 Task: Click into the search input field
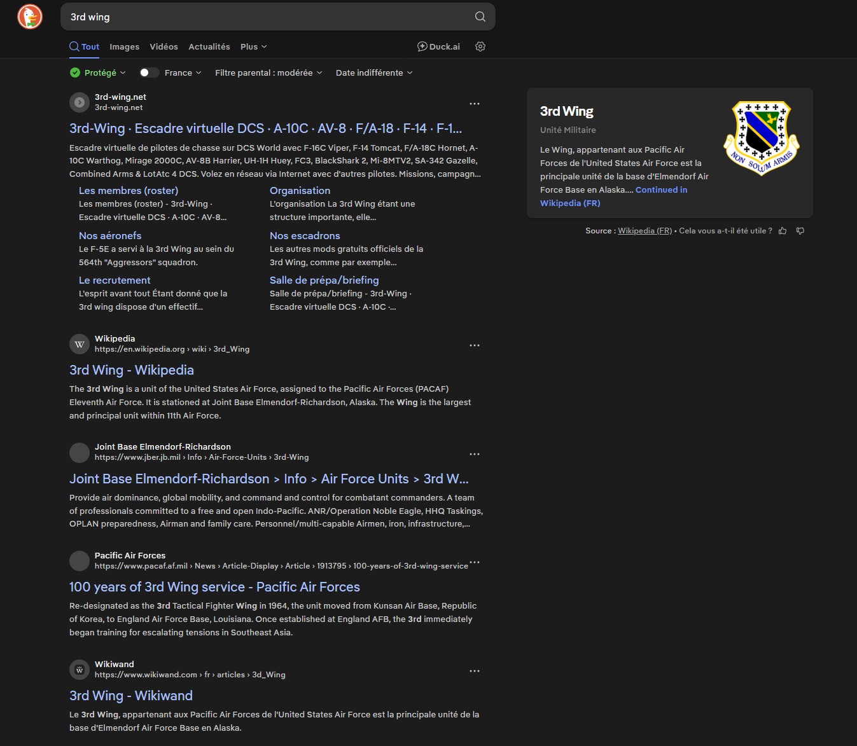point(267,17)
